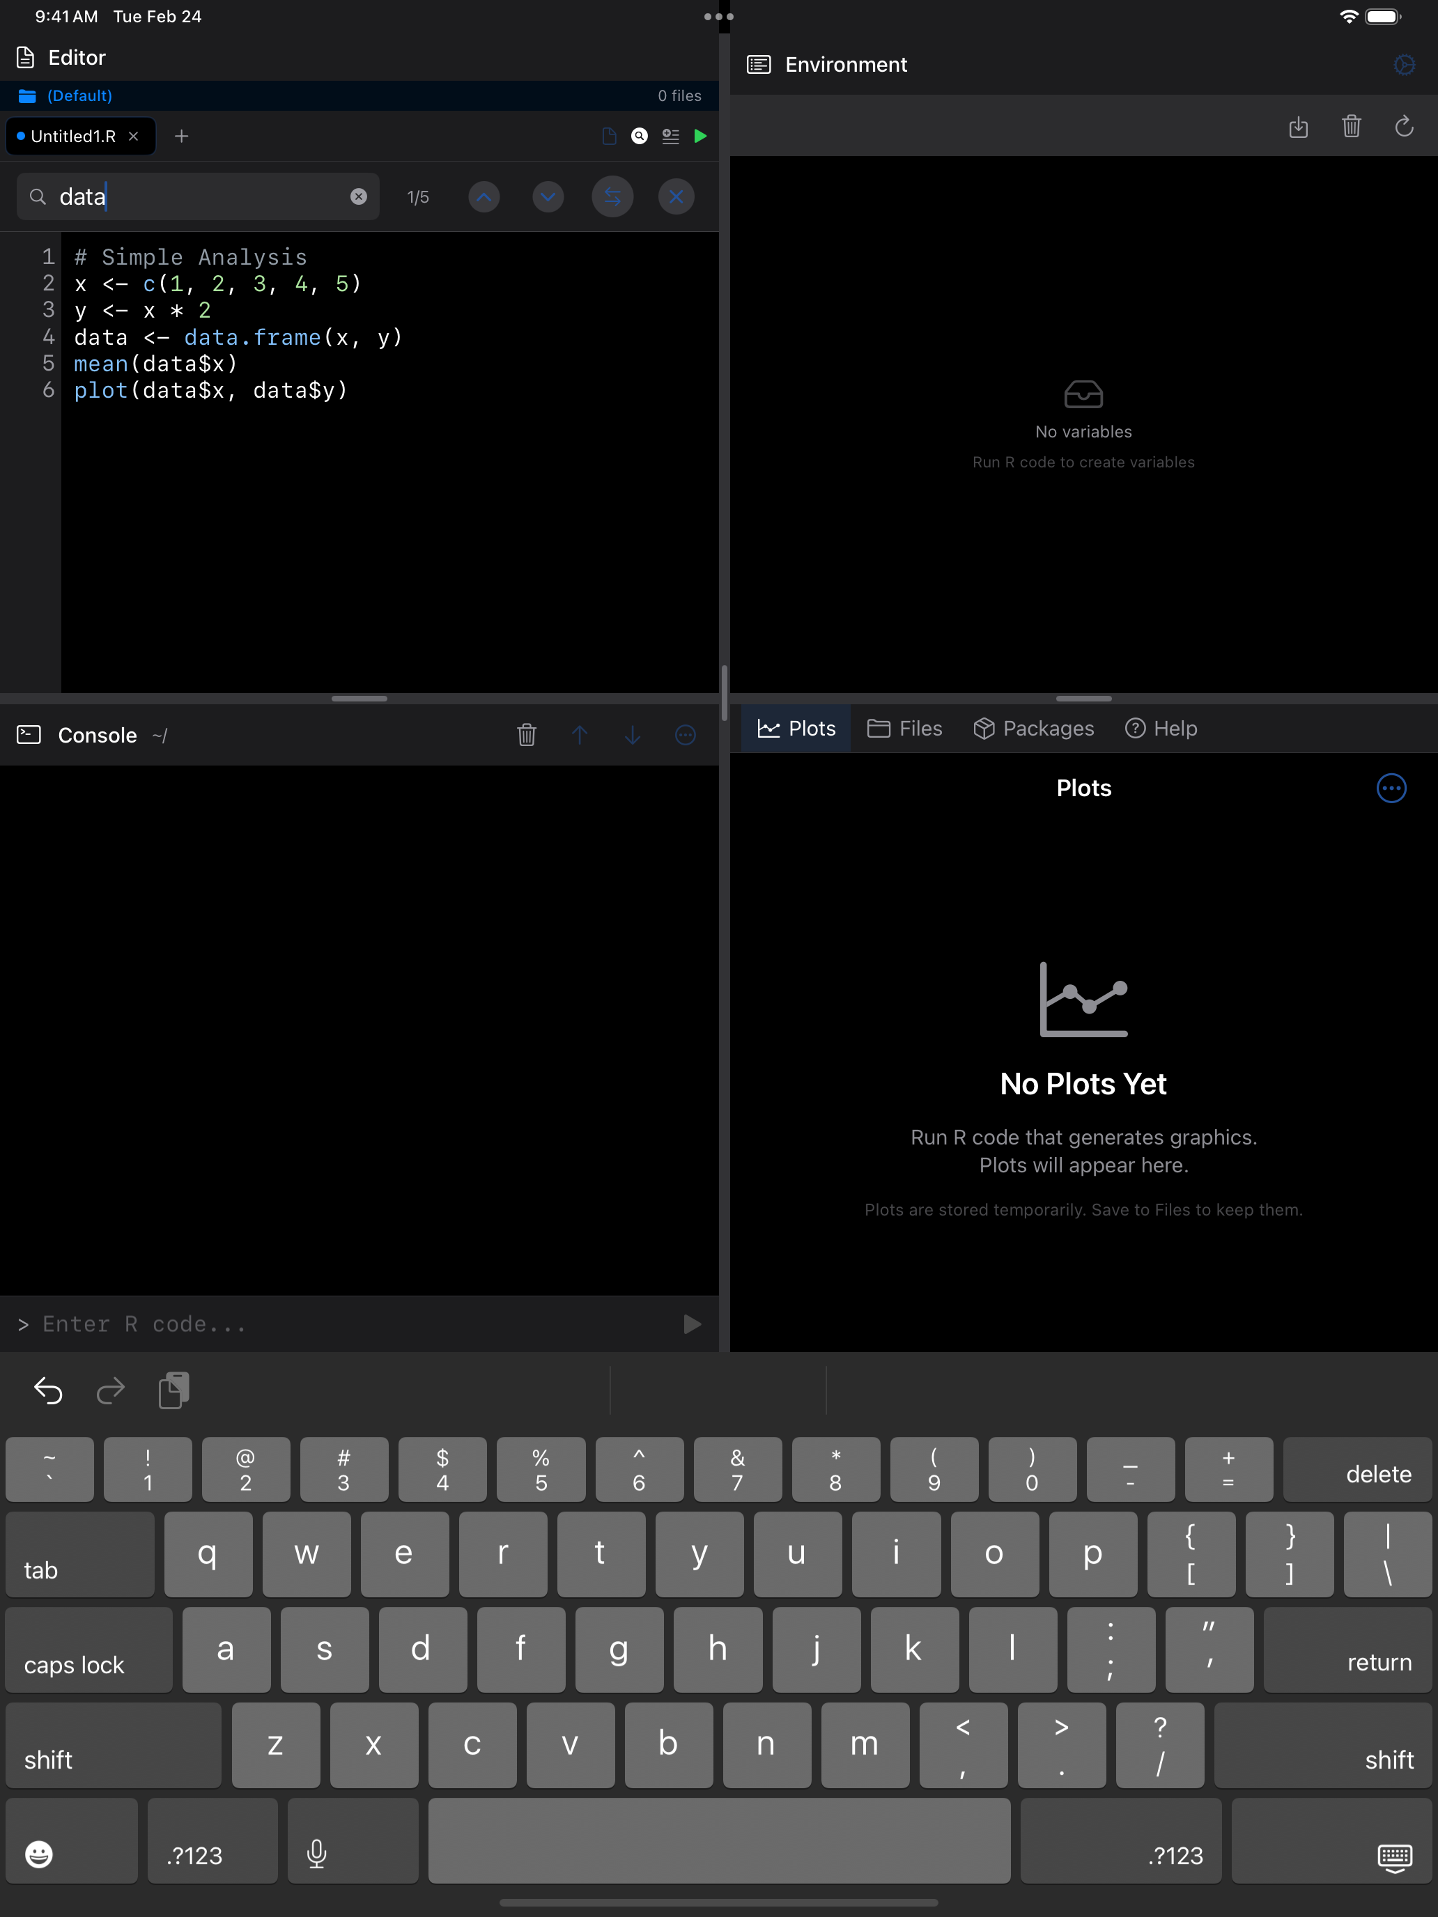The image size is (1438, 1917).
Task: Run the Untitled1.R script with the green play icon
Action: point(701,136)
